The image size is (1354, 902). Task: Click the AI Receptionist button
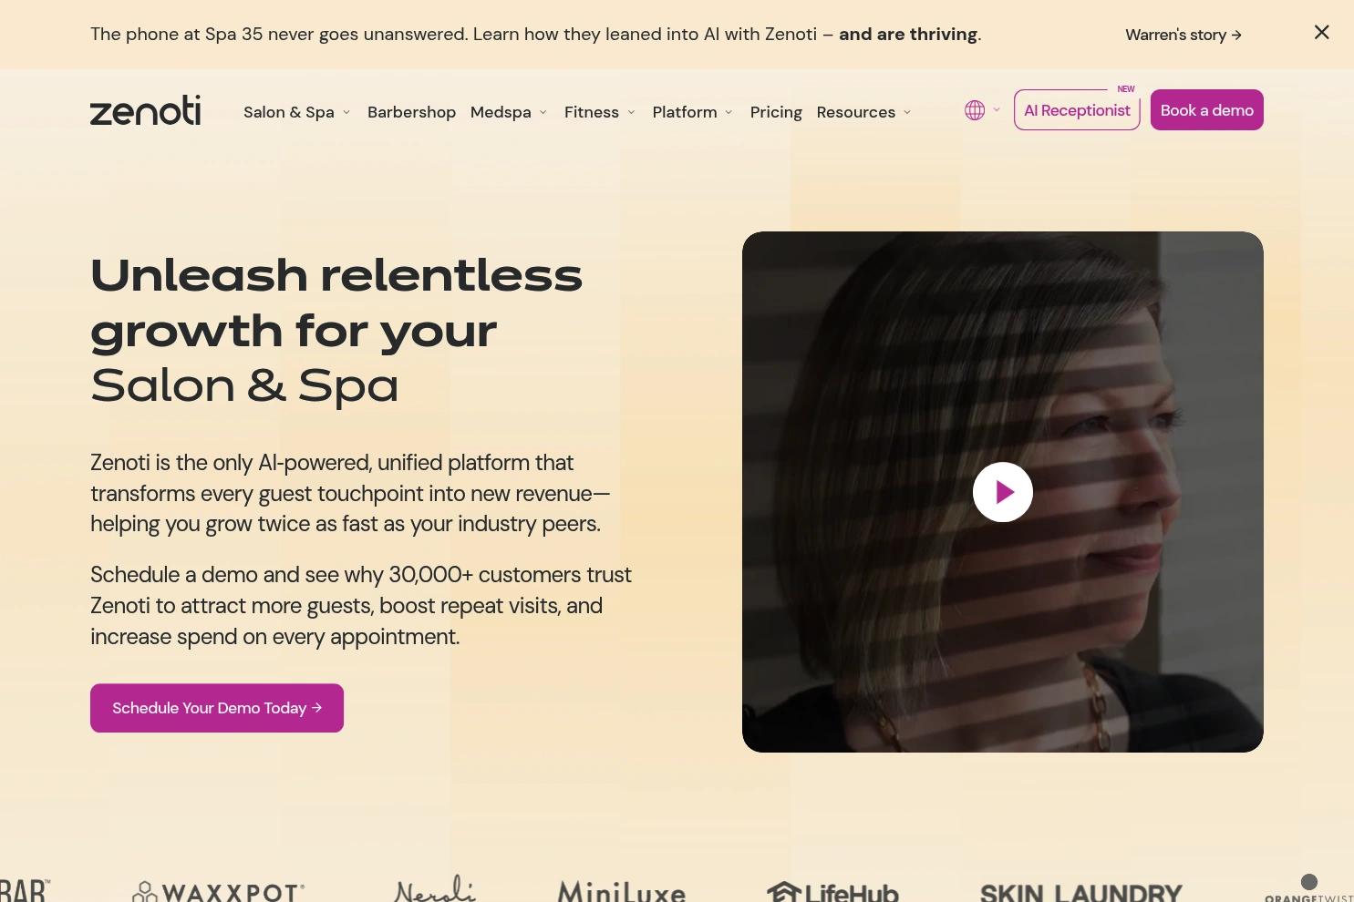(1077, 110)
